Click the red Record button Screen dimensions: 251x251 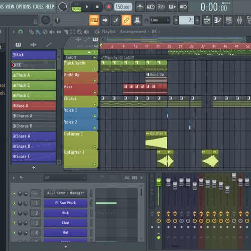click(x=108, y=7)
